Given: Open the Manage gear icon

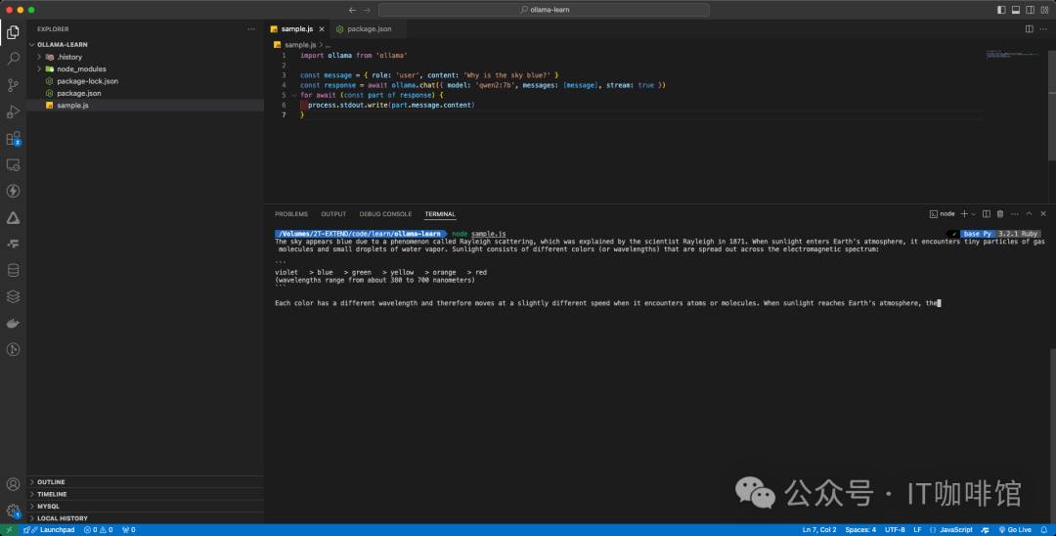Looking at the screenshot, I should coord(13,511).
